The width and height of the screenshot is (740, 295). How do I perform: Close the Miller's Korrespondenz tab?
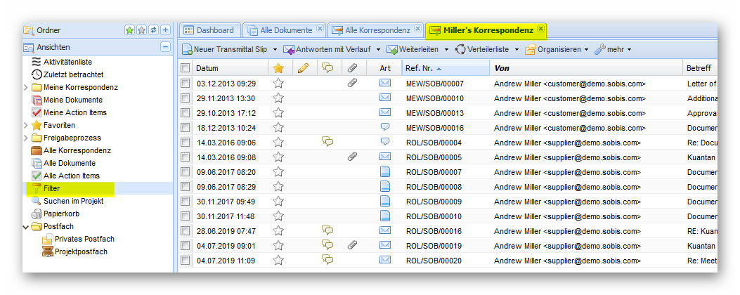click(x=540, y=29)
